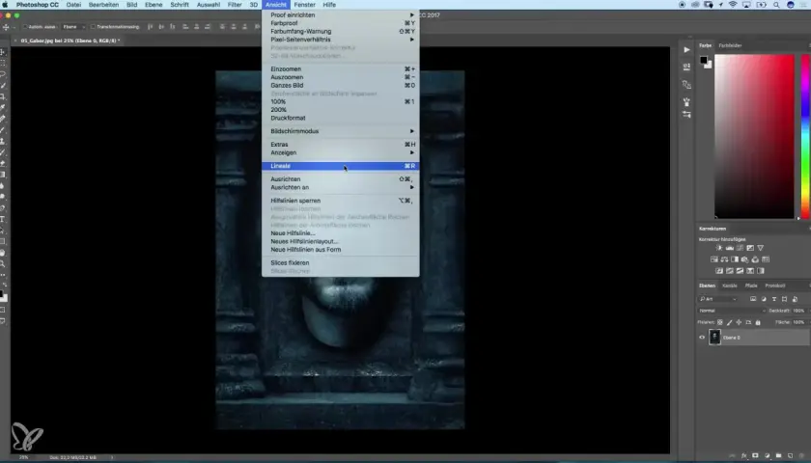Add a Gradient Map adjustment
Screen dimensions: 811x463
click(x=761, y=271)
